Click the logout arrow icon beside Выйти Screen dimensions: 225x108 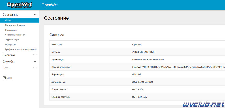(4, 78)
